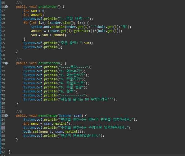Click the class closing brace on line 92
The width and height of the screenshot is (185, 156).
[10, 152]
